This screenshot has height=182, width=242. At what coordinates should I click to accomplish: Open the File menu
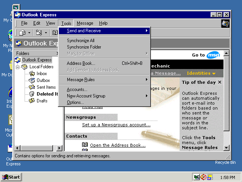click(24, 23)
